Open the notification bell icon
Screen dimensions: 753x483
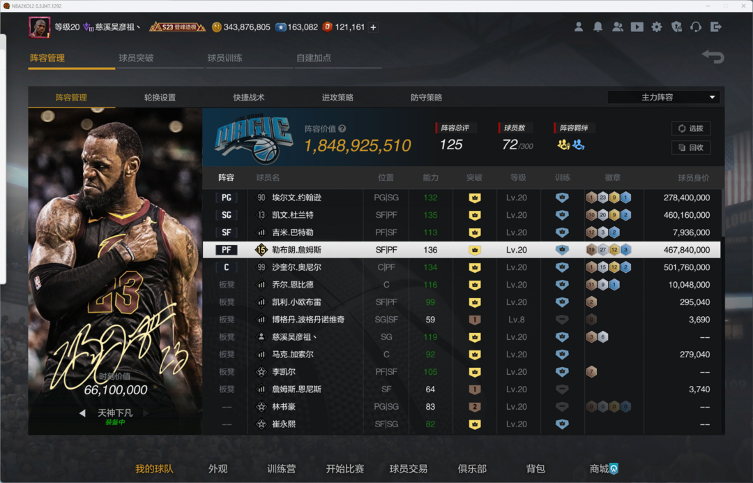coord(598,27)
